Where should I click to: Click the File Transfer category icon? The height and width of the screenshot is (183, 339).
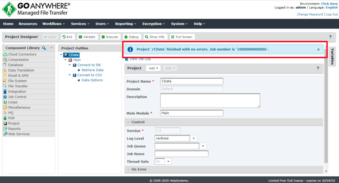coord(5,86)
